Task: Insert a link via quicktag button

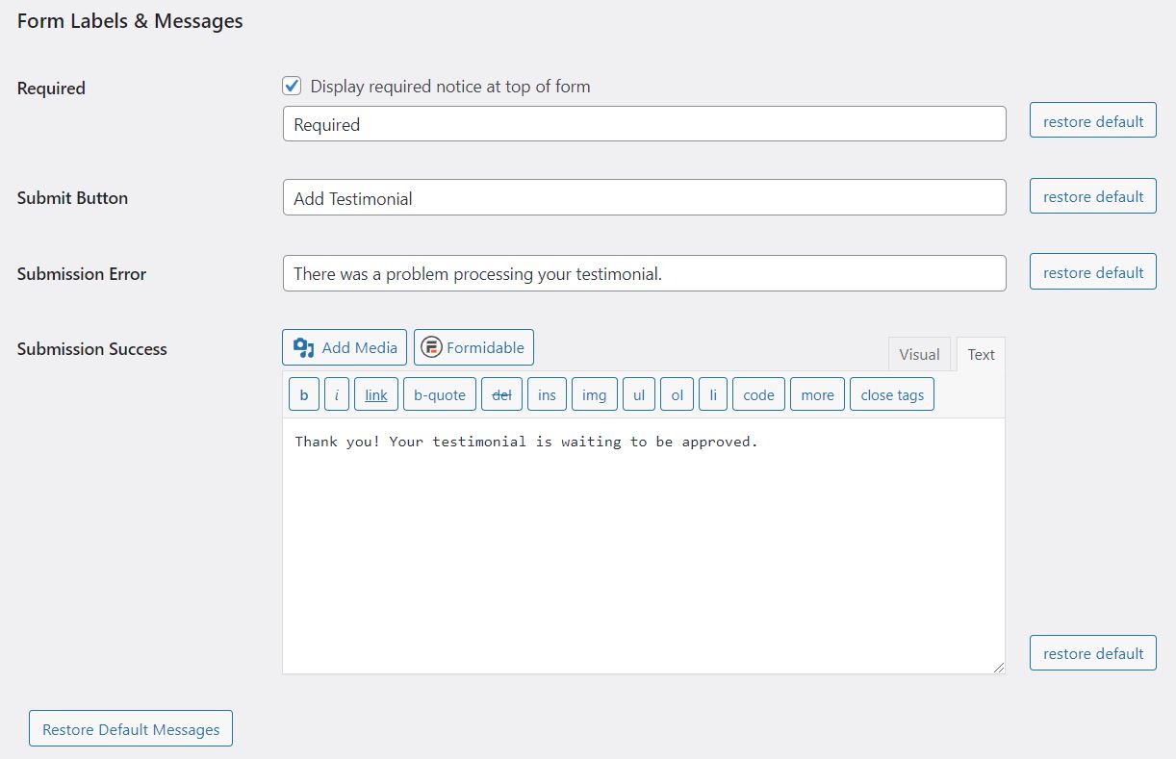Action: pos(375,394)
